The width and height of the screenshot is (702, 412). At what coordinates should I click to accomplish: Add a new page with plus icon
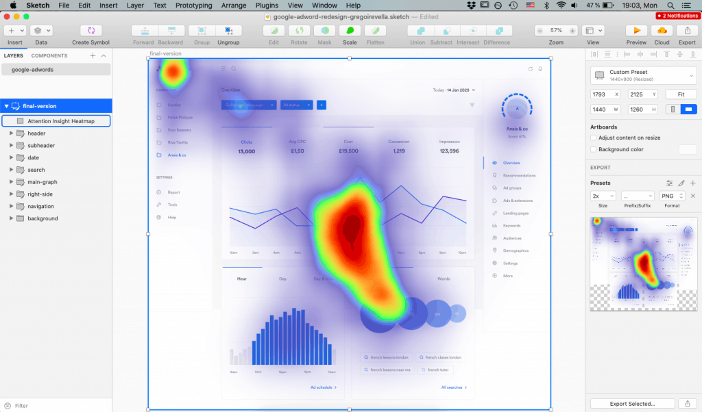[93, 56]
